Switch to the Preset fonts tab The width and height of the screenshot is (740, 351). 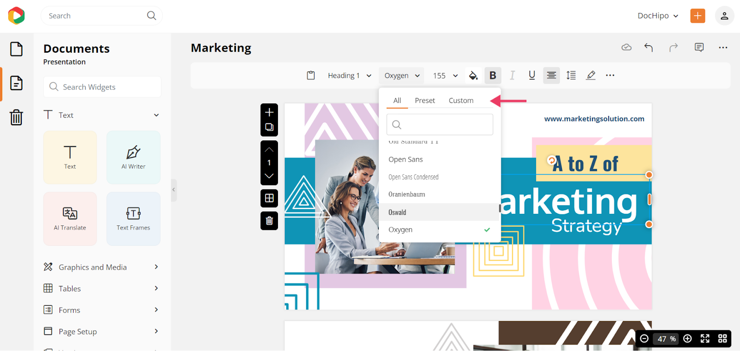coord(425,100)
